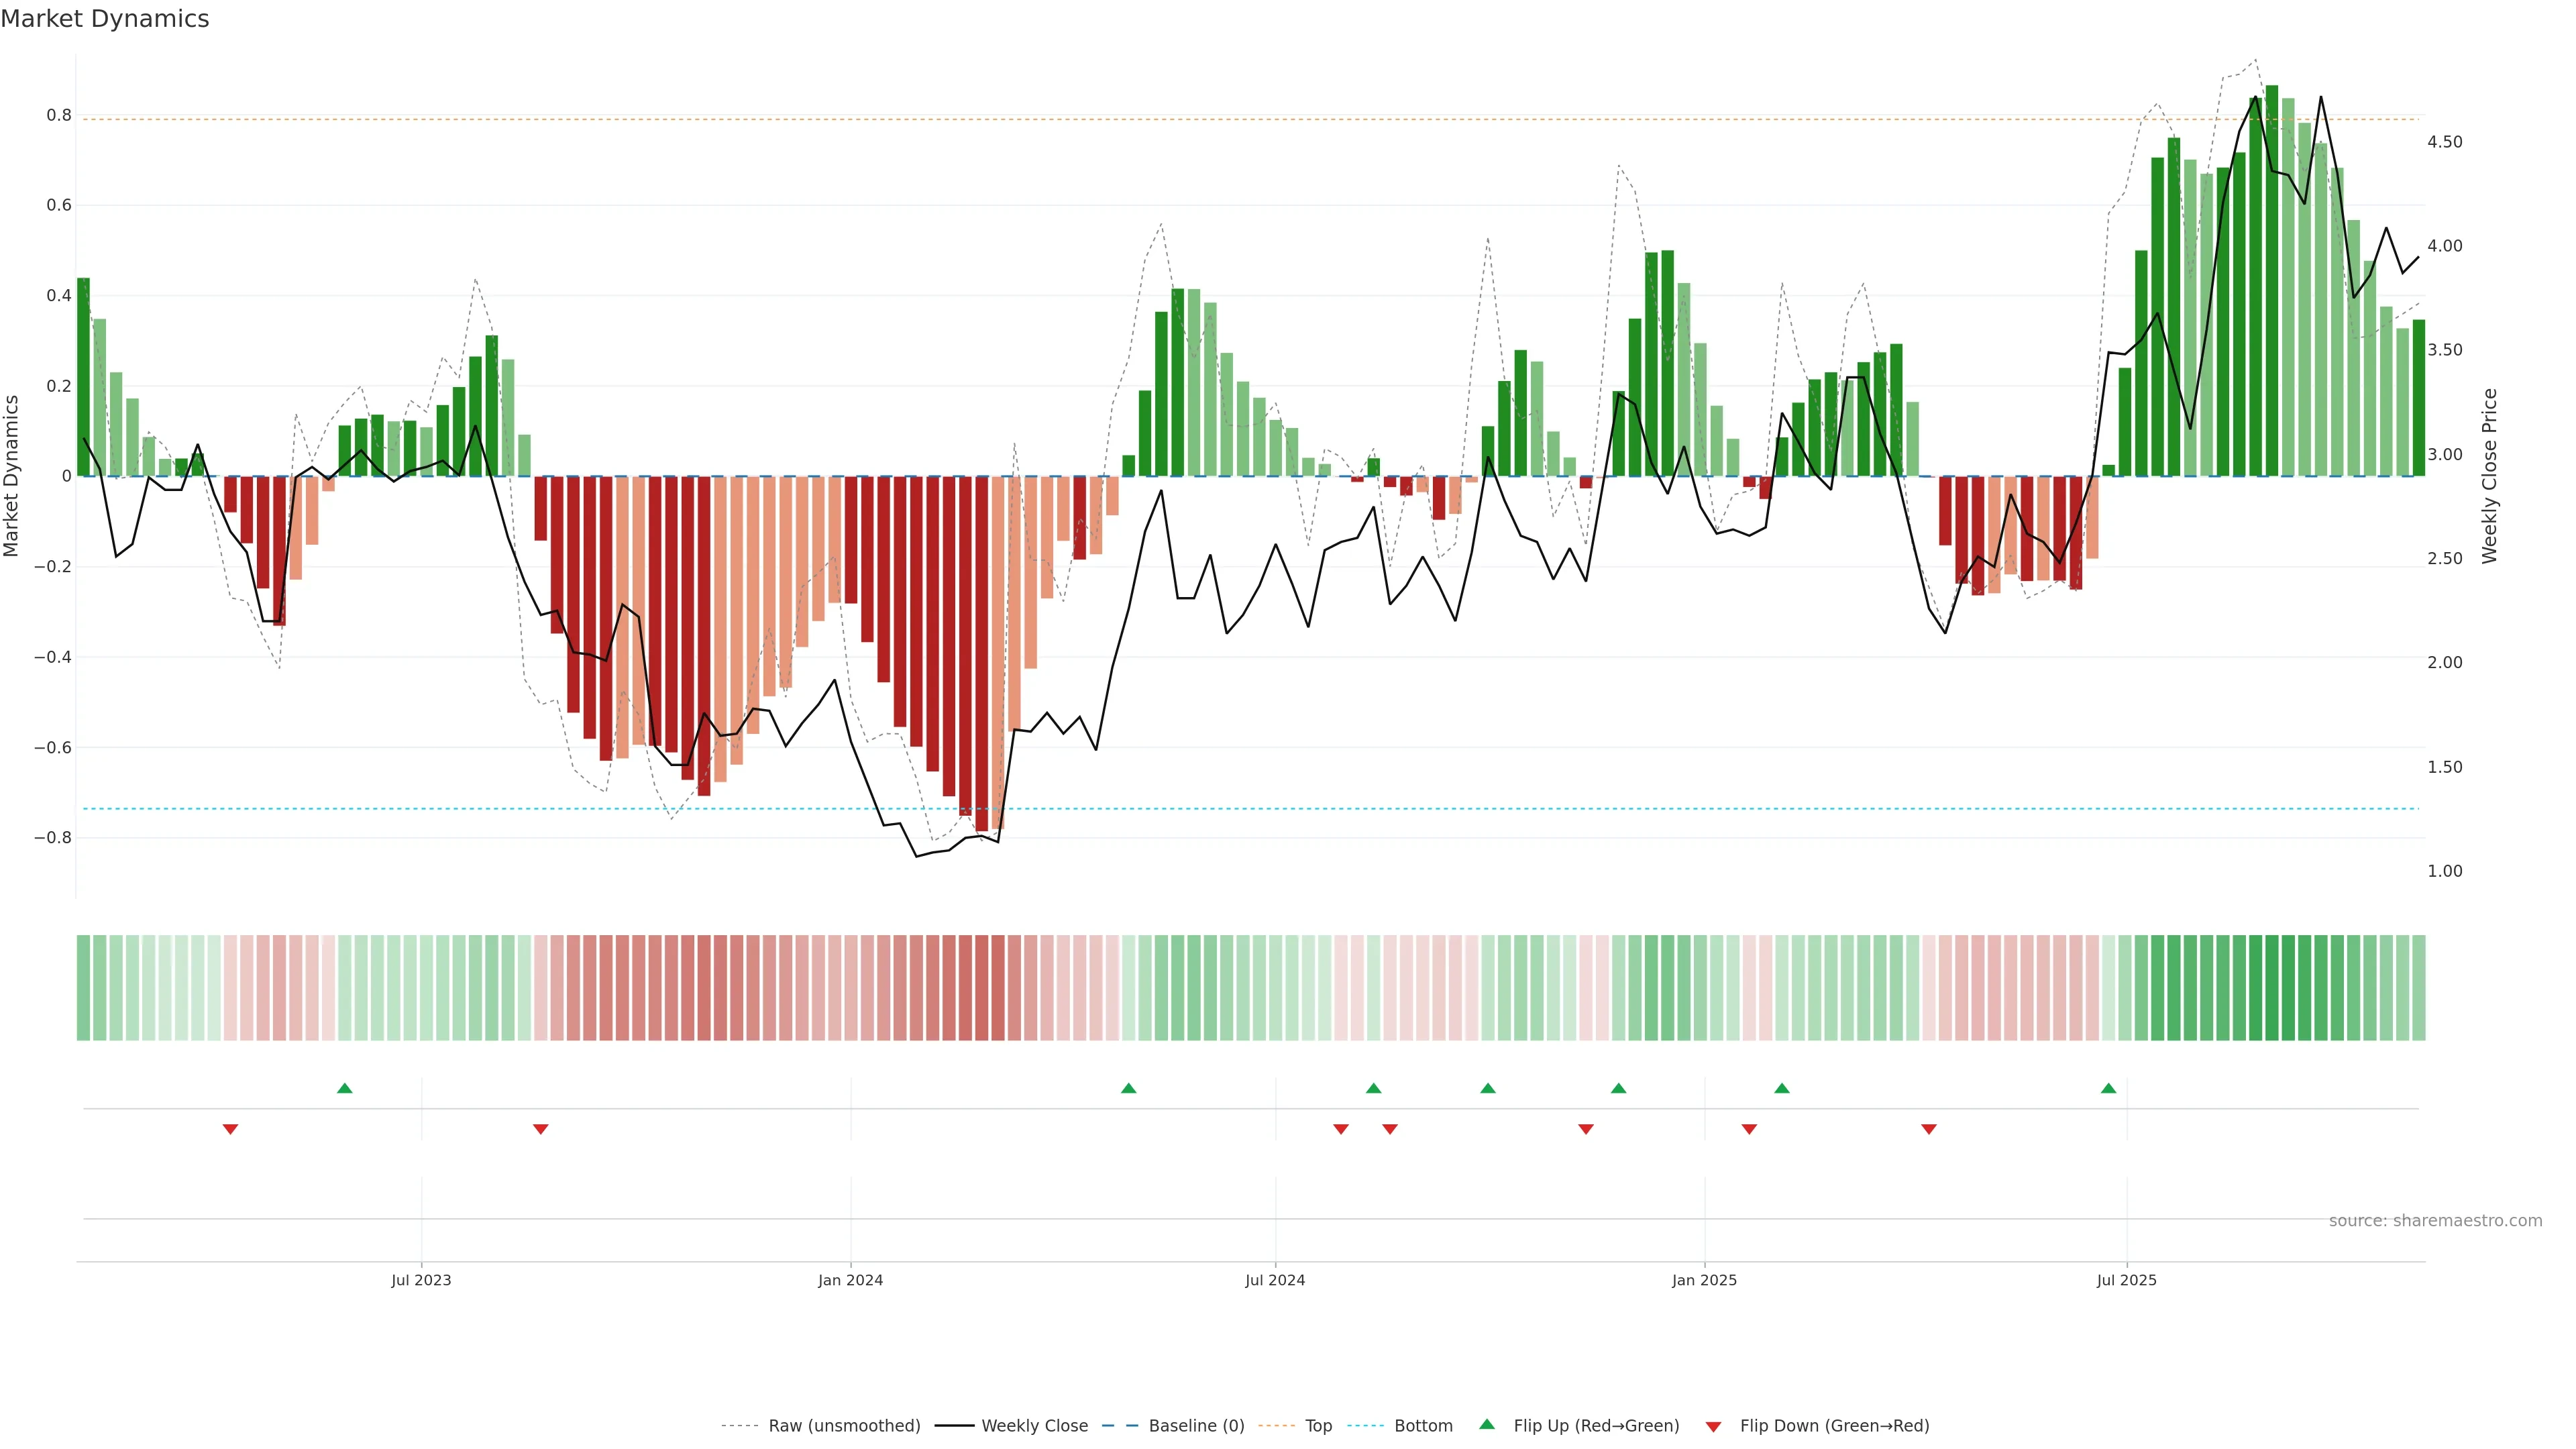
Task: Click the last red flip-down marker
Action: (x=1929, y=1129)
